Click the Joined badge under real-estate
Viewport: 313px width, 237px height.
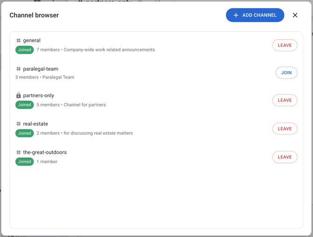point(24,134)
